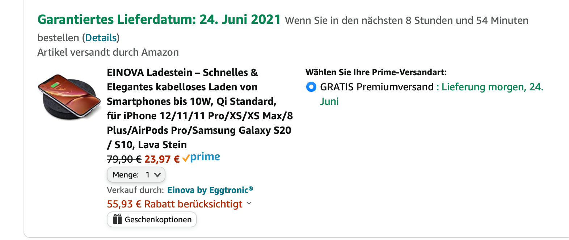Screen dimensions: 569x240
Task: Click the EINOVA charger product thumbnail
Action: (69, 97)
